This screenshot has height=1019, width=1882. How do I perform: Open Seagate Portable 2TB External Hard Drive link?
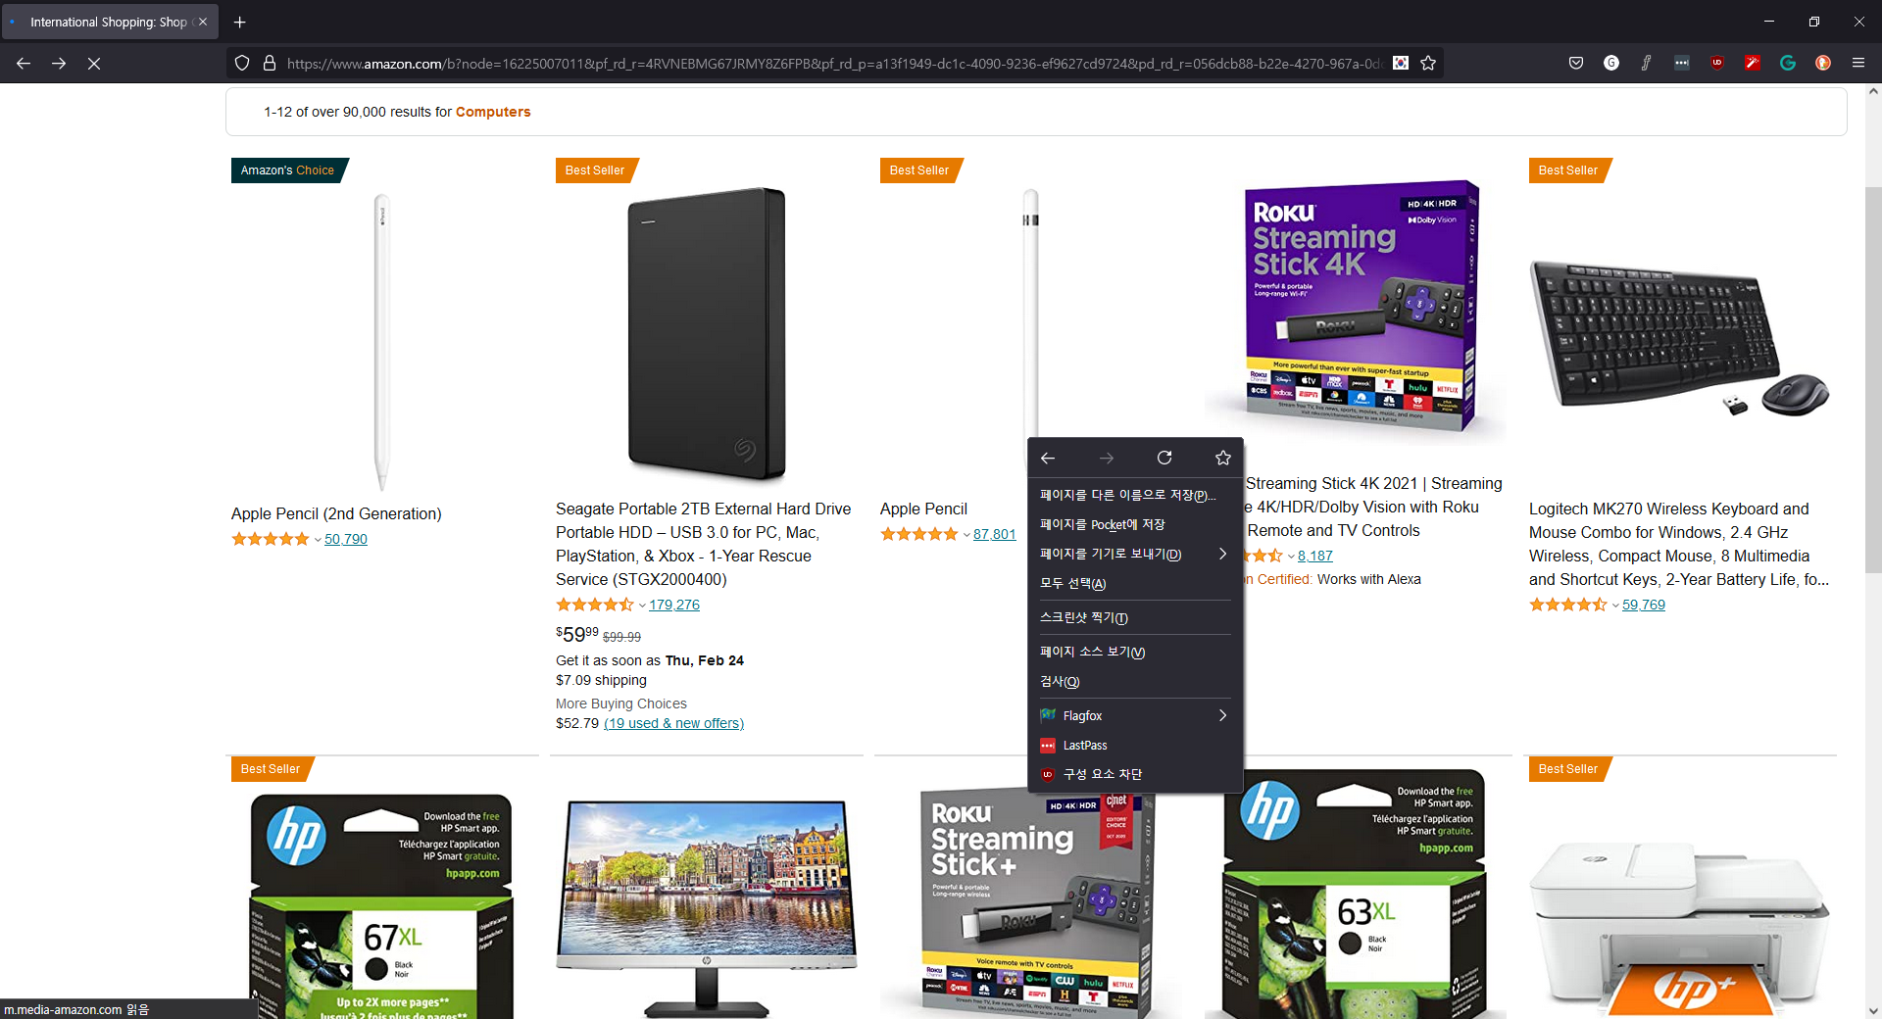pos(703,544)
